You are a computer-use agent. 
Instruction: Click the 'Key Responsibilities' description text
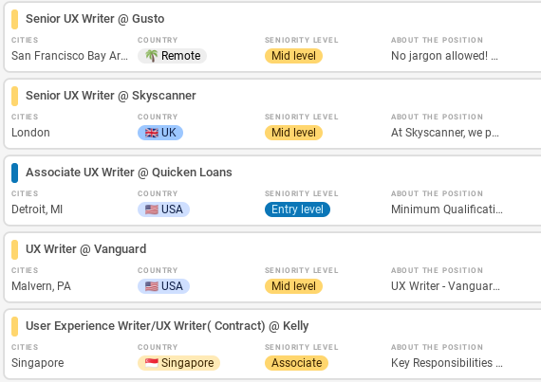click(x=446, y=363)
